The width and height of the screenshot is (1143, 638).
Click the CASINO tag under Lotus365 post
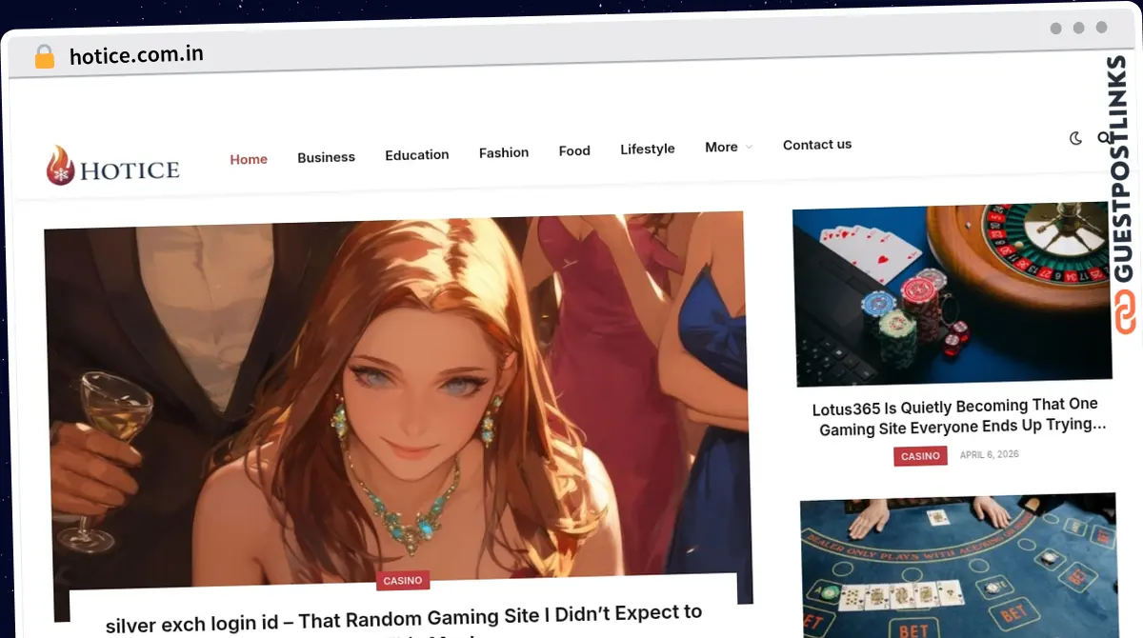pos(920,456)
